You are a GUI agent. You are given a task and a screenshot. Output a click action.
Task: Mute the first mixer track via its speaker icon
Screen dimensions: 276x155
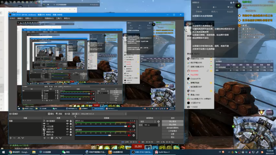pyautogui.click(x=129, y=126)
